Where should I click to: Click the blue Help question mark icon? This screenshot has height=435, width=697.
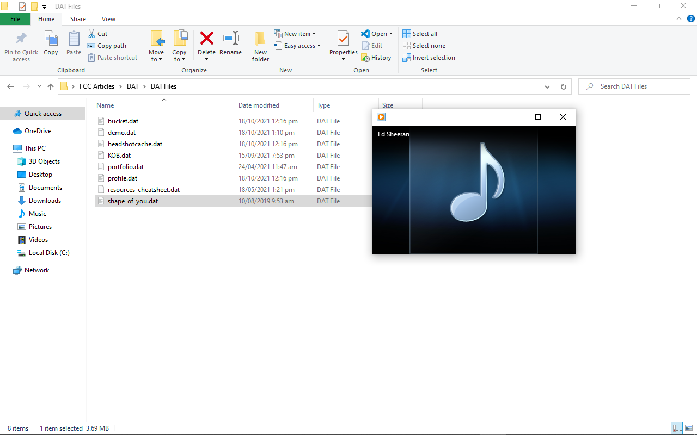(x=690, y=18)
